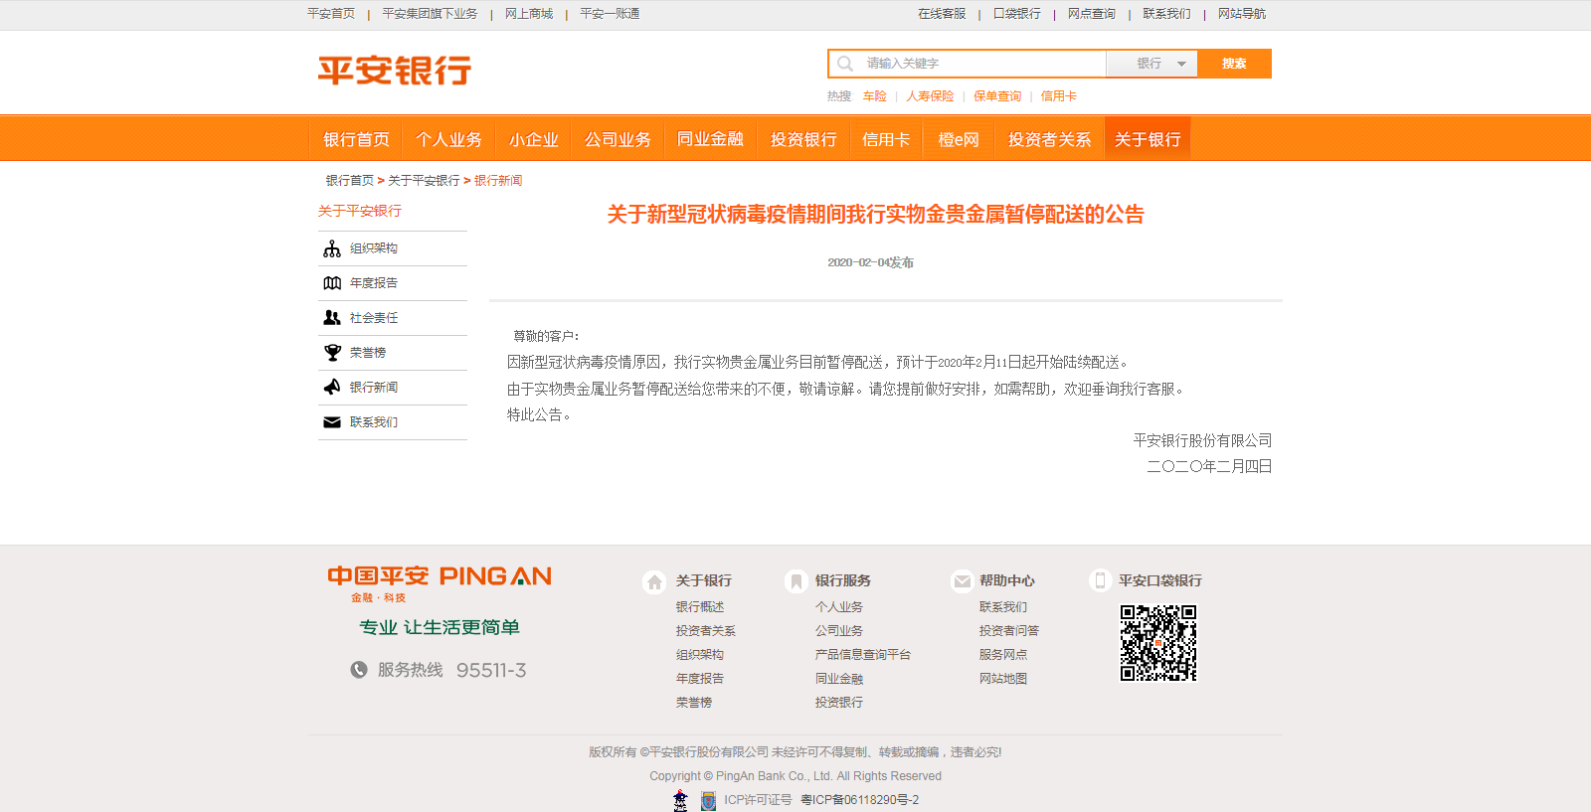Click the 人寿保险 hot search link
This screenshot has width=1591, height=812.
tap(930, 96)
